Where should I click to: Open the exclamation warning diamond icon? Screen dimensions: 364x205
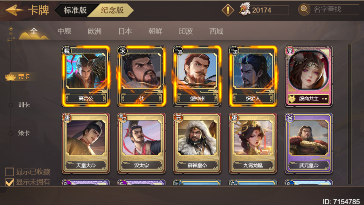pyautogui.click(x=228, y=10)
